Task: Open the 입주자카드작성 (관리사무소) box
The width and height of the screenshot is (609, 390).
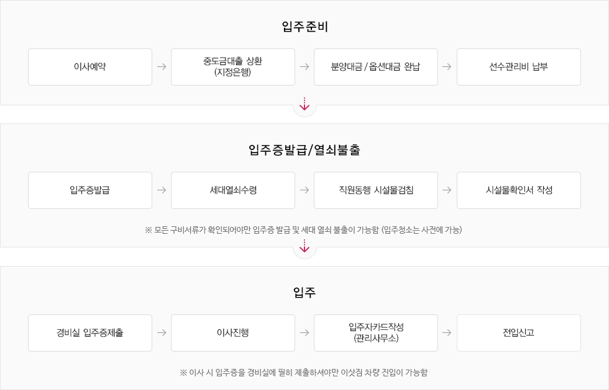Action: pyautogui.click(x=376, y=333)
